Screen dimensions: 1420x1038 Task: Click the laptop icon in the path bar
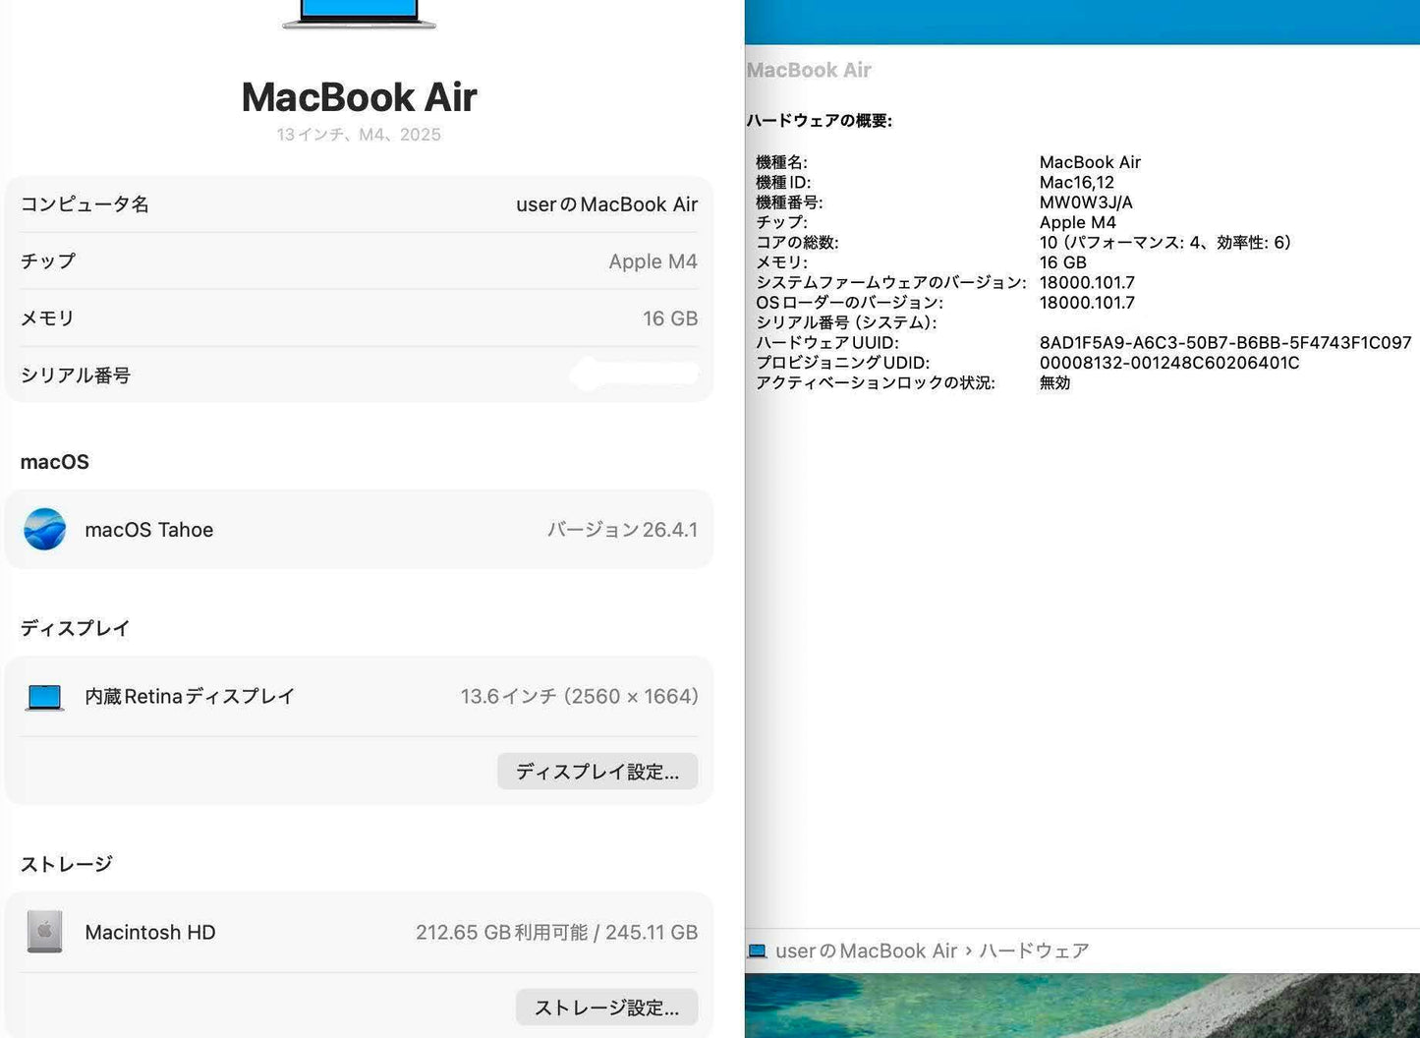(757, 951)
